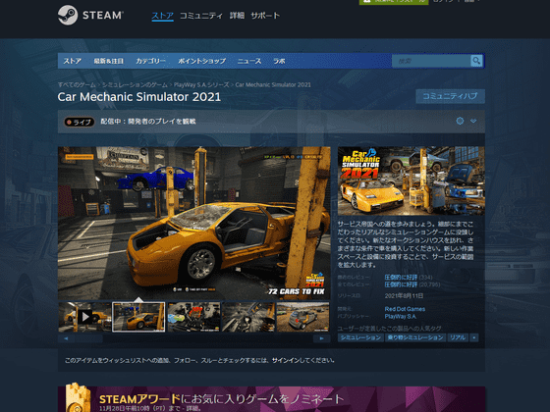The height and width of the screenshot is (412, 550).
Task: Open 最新&注目 menu in store bar
Action: pyautogui.click(x=108, y=61)
